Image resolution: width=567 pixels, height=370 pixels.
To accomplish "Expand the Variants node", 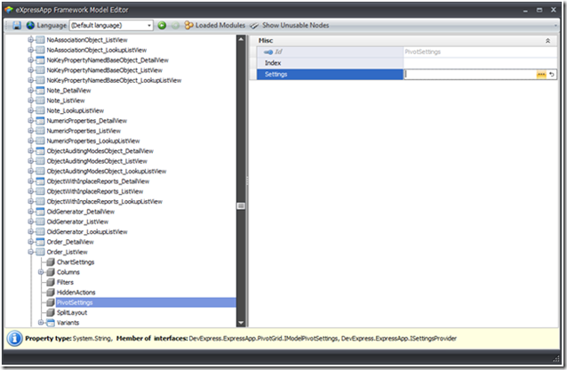I will [x=41, y=322].
